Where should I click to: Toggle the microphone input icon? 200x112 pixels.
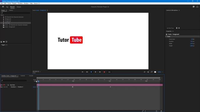click(x=179, y=28)
